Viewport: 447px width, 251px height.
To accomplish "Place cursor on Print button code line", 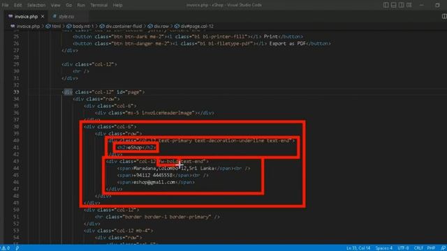I will click(x=188, y=36).
